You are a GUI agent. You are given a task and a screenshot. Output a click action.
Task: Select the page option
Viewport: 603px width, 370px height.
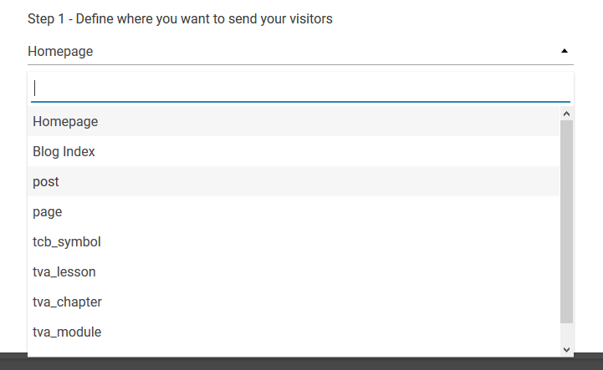pyautogui.click(x=48, y=211)
